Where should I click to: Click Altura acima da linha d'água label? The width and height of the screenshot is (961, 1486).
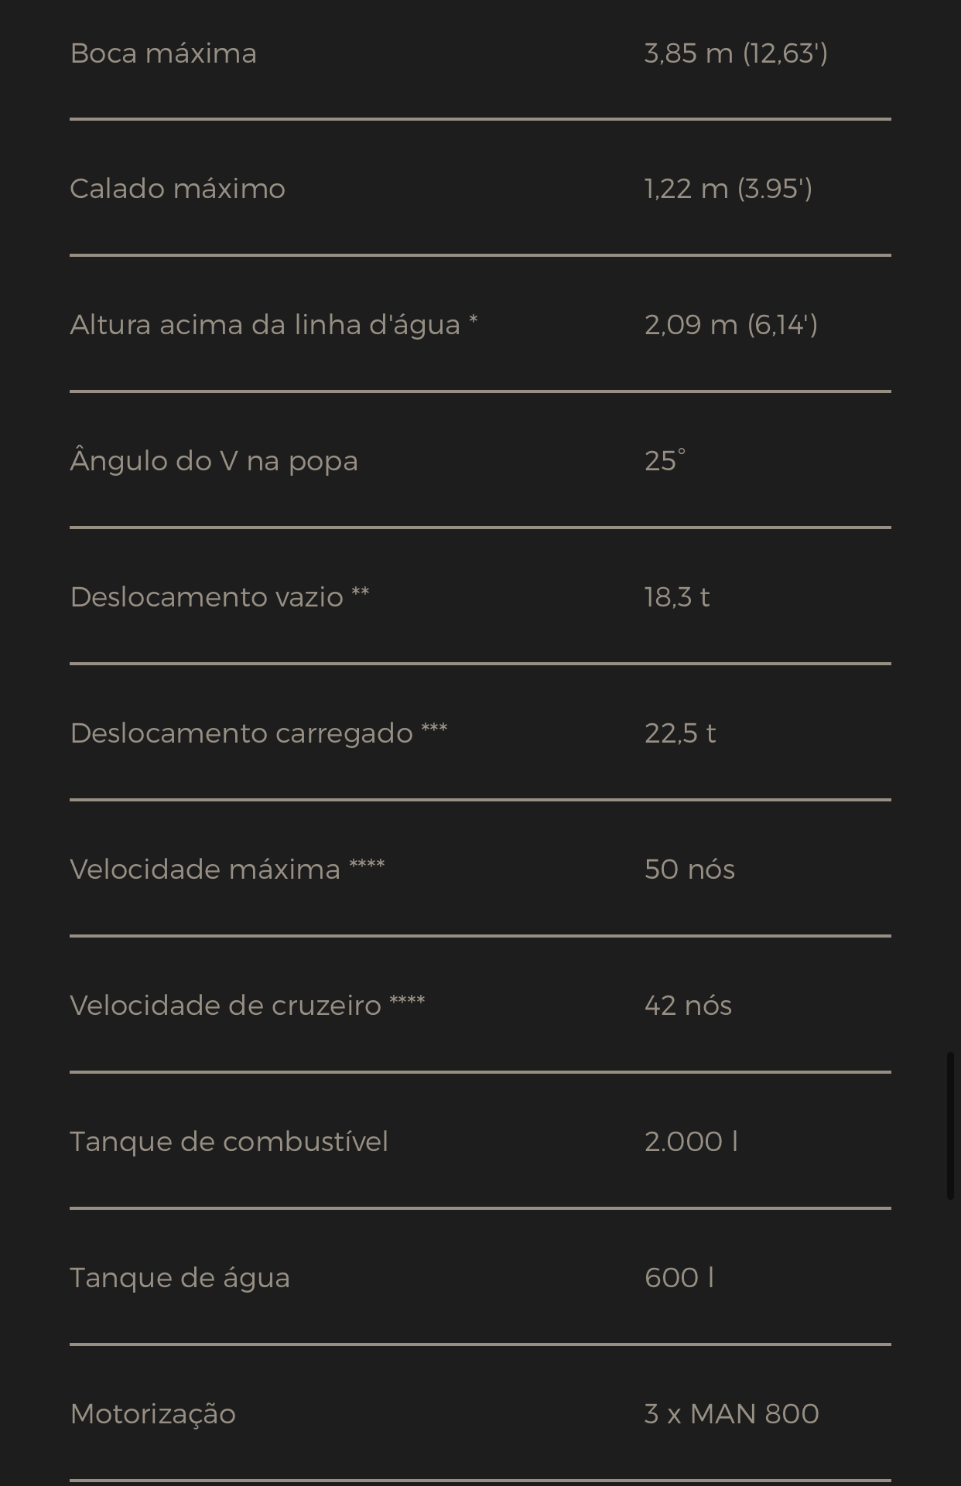tap(273, 325)
